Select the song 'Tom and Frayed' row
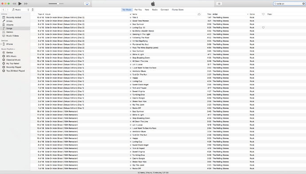The image size is (306, 174). (168, 88)
